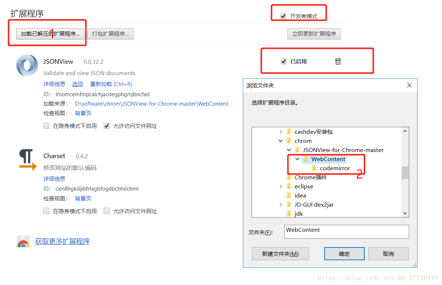Close the 浏览文件夹 dialog
The height and width of the screenshot is (285, 442).
(x=410, y=85)
